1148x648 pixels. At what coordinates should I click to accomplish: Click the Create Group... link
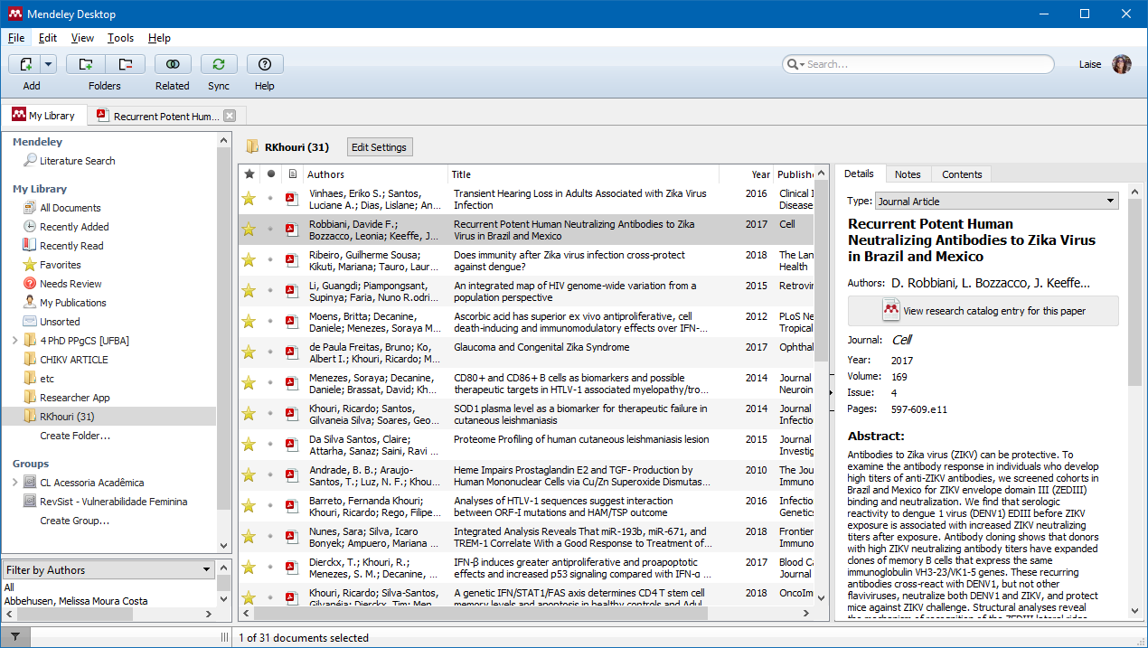click(75, 521)
